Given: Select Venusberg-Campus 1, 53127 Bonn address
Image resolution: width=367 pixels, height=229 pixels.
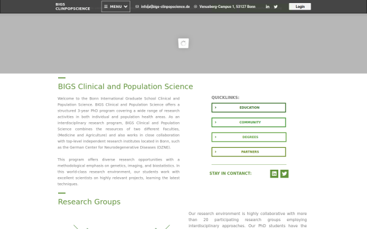Looking at the screenshot, I should pos(228,7).
